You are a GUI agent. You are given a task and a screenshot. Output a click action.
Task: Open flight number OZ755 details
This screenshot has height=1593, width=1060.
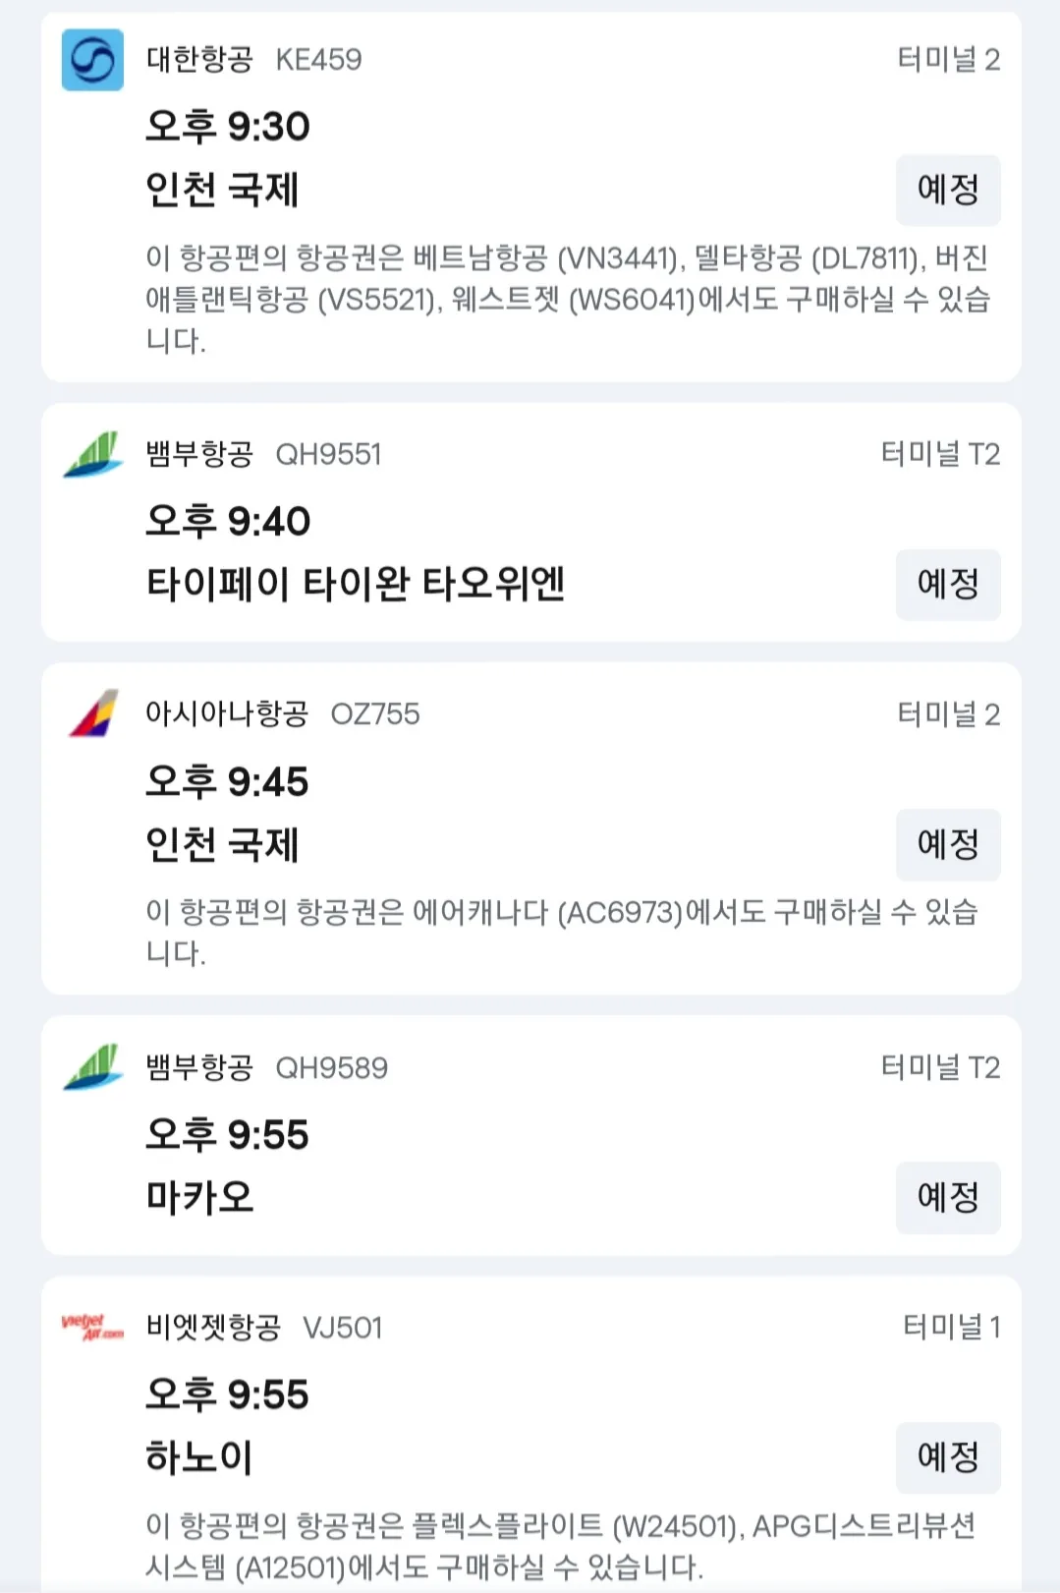[375, 713]
